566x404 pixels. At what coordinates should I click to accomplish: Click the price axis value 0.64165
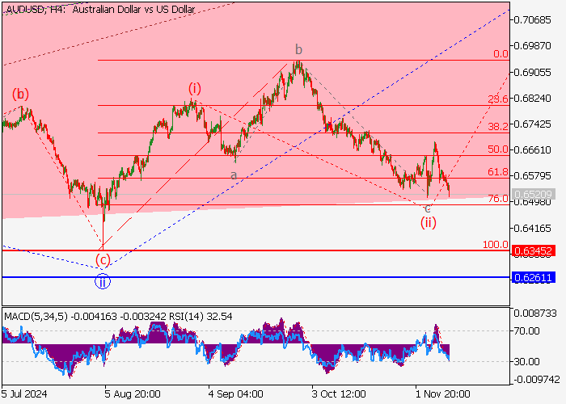click(x=532, y=229)
